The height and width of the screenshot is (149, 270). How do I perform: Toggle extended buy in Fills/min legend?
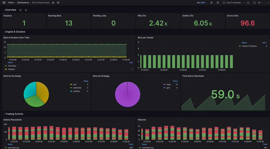point(148,148)
